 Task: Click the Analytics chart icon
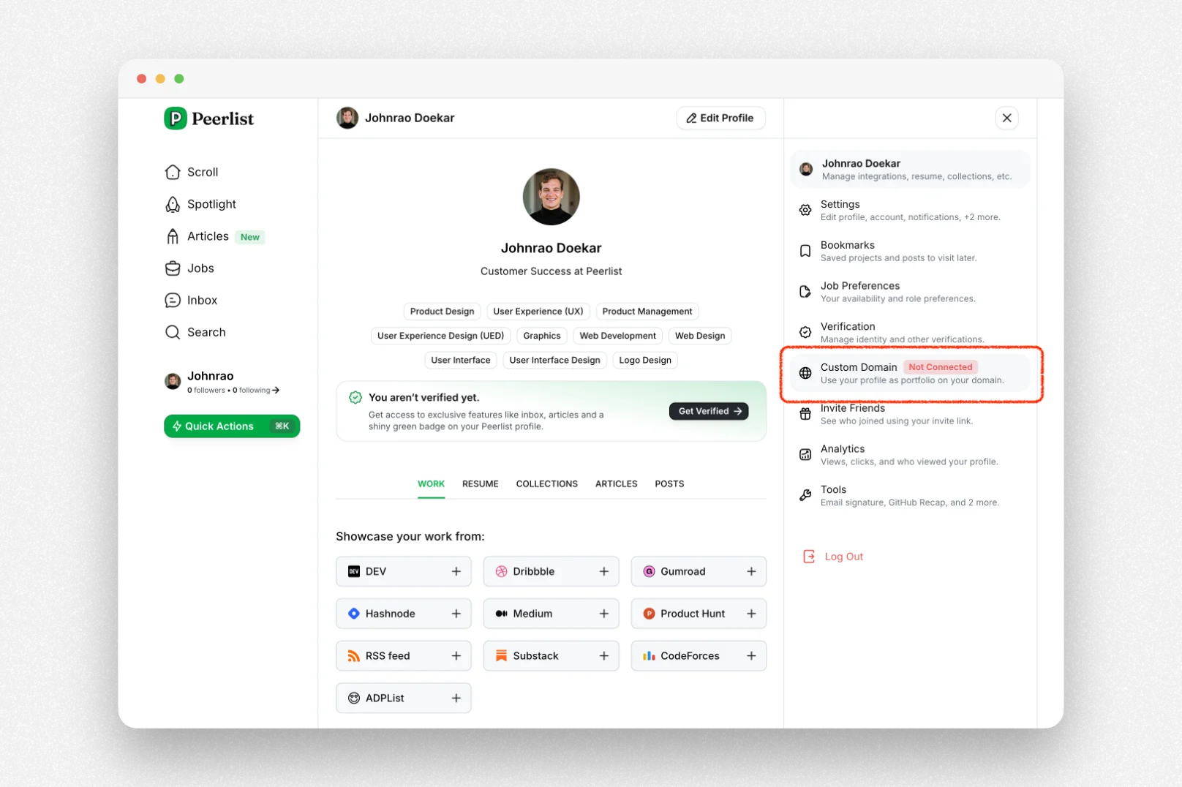pyautogui.click(x=805, y=455)
